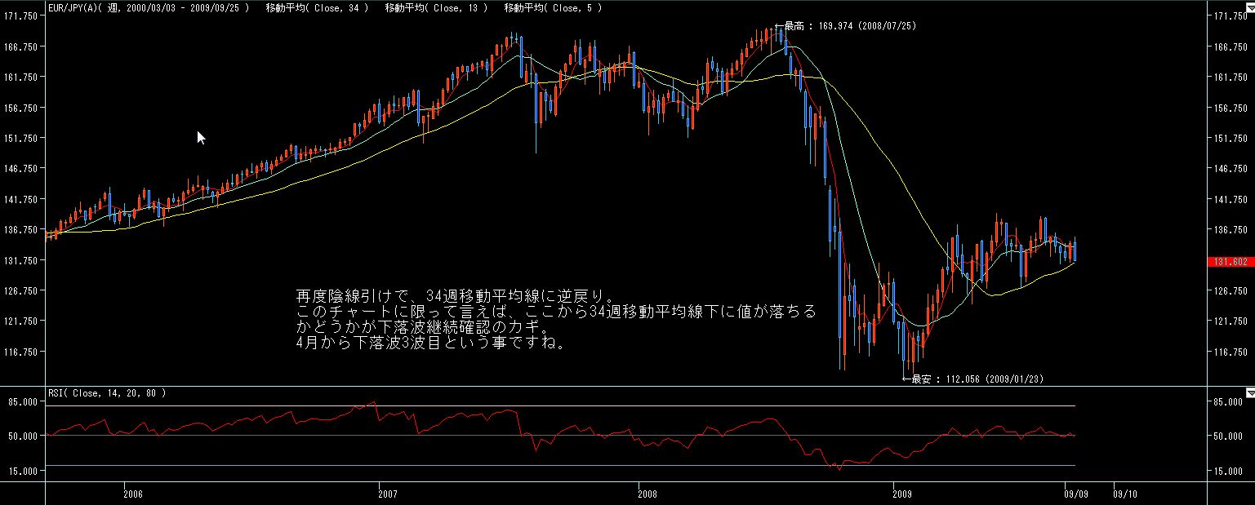Click the 09/10 date label on time axis
The image size is (1255, 505).
click(x=1124, y=494)
